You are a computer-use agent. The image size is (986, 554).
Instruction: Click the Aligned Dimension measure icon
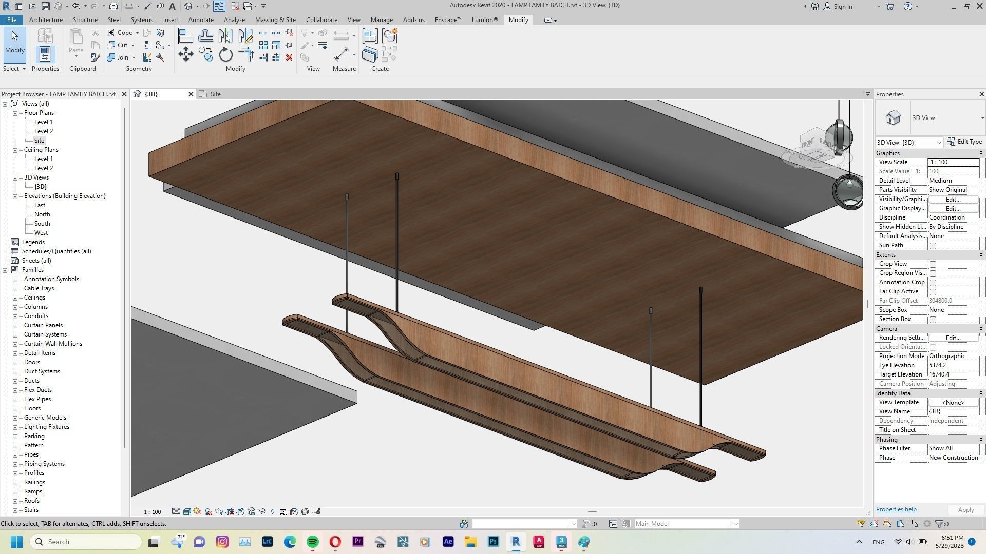pos(342,54)
